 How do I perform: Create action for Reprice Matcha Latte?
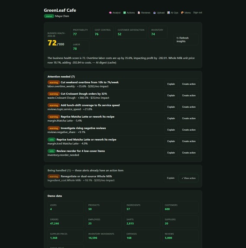pos(189,118)
